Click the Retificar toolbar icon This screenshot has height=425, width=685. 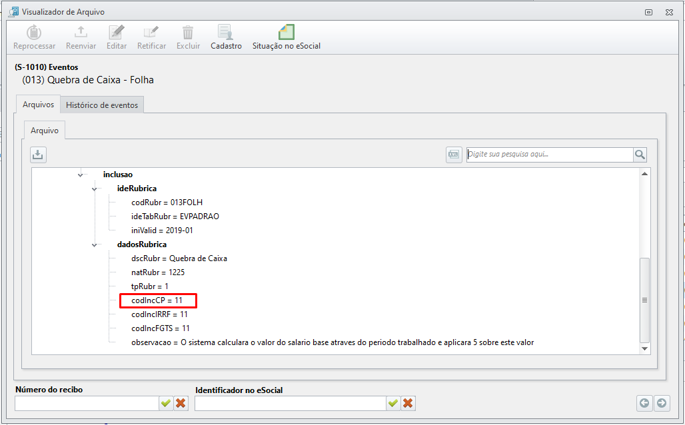tap(151, 33)
